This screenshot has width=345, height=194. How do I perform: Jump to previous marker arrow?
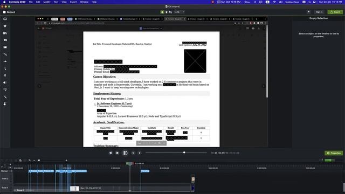tap(133, 153)
